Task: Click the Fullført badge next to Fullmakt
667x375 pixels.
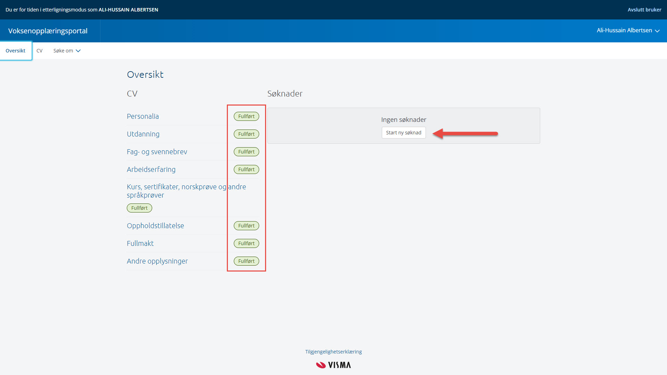Action: (x=246, y=243)
